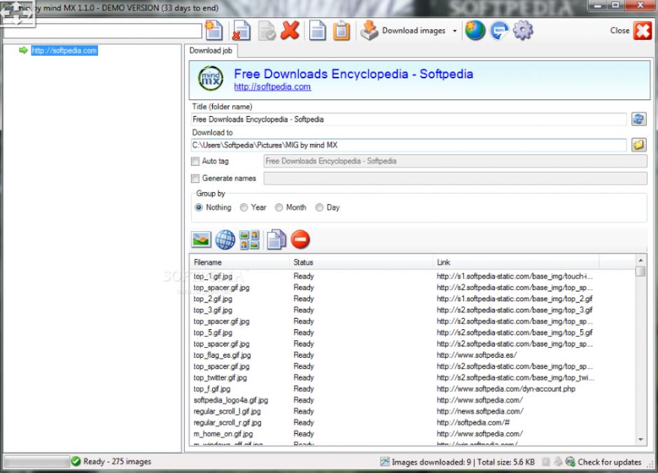This screenshot has width=658, height=473.
Task: Click the Download to path field
Action: 409,145
